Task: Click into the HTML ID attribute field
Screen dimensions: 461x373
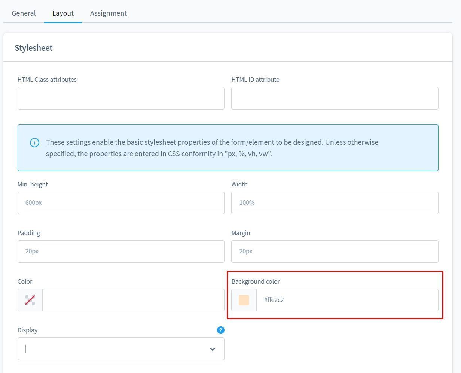Action: [x=335, y=98]
